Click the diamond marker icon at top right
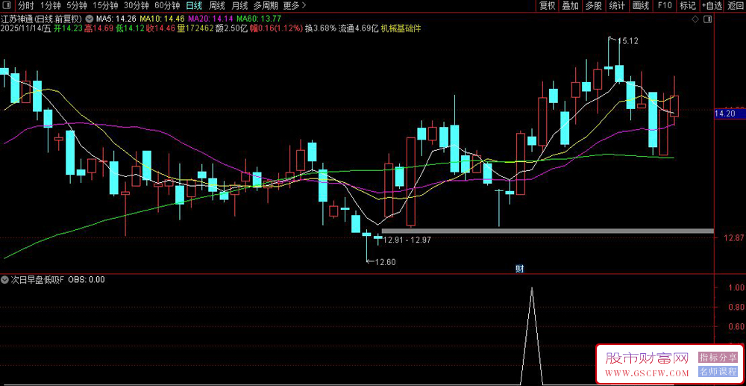Image resolution: width=746 pixels, height=386 pixels. pyautogui.click(x=695, y=18)
